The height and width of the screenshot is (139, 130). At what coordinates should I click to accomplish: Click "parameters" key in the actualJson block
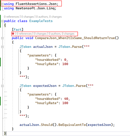[39, 56]
